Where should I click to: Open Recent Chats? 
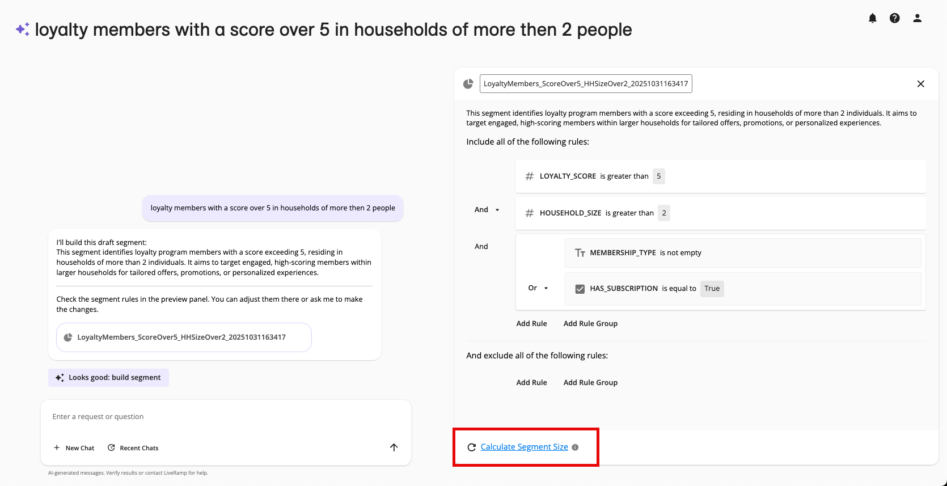point(133,448)
